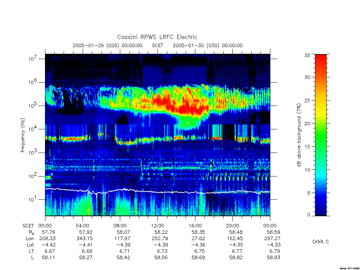Click the Lat value '-4.36'
Viewport: 360px width, 270px height.
198,245
